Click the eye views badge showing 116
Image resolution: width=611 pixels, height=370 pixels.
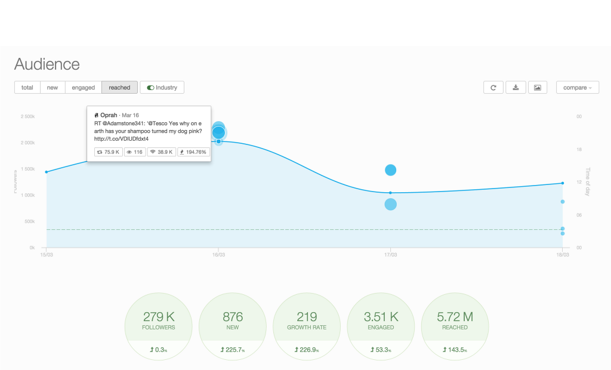[135, 152]
